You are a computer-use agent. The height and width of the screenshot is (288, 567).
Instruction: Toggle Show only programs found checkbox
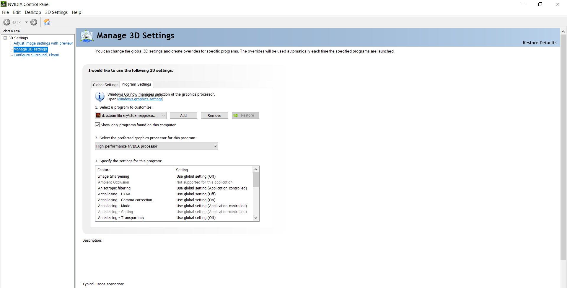coord(97,125)
